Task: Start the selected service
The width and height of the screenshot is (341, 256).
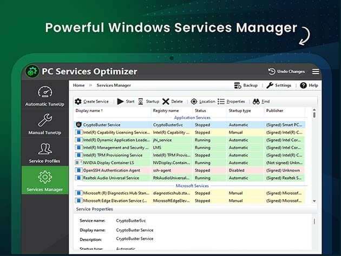Action: coord(120,101)
